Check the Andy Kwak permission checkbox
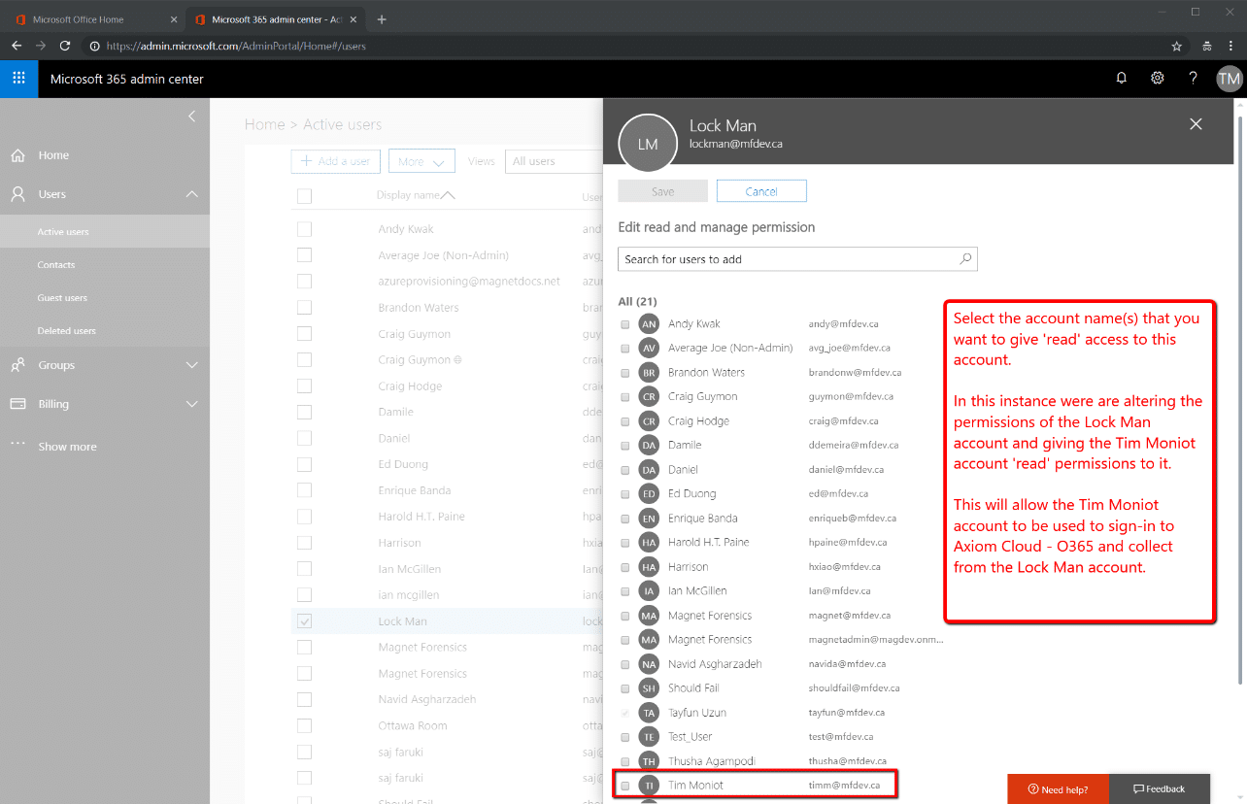This screenshot has width=1247, height=804. tap(625, 324)
